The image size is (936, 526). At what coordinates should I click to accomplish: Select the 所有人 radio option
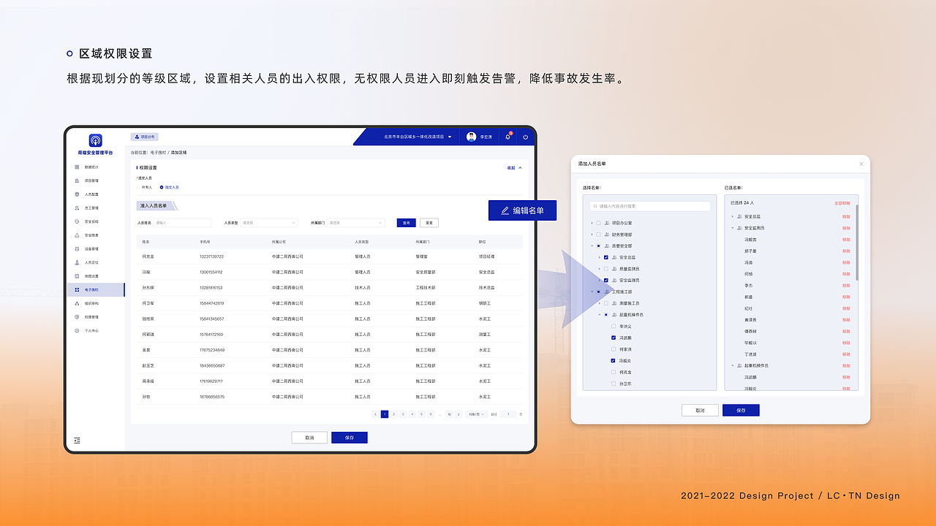pos(145,187)
